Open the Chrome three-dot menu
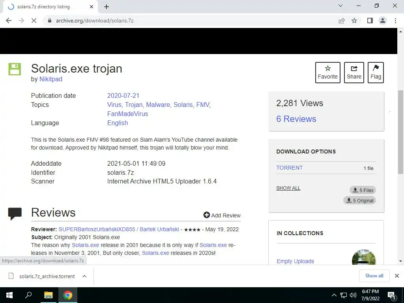 (x=395, y=21)
